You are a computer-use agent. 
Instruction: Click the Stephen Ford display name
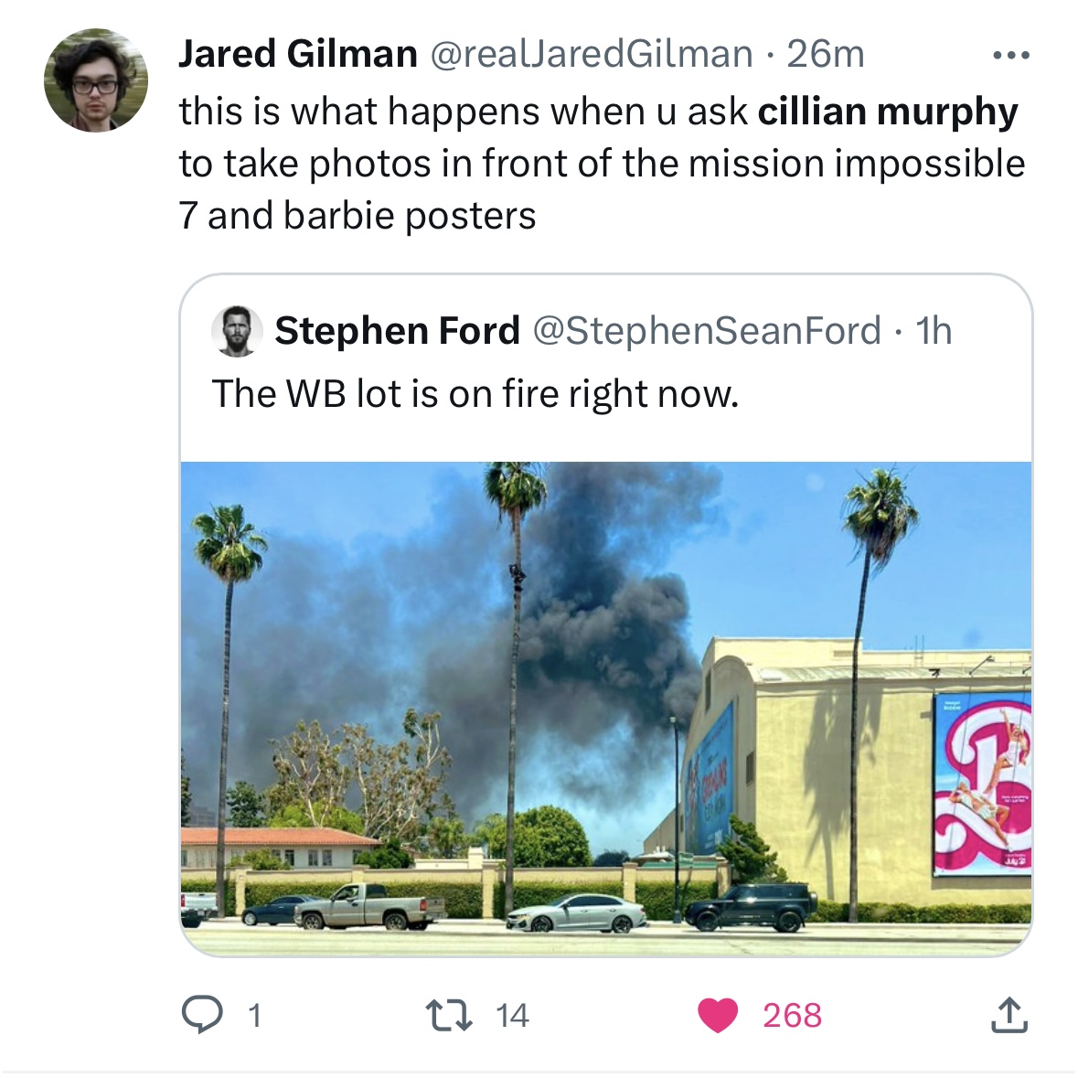(x=398, y=331)
